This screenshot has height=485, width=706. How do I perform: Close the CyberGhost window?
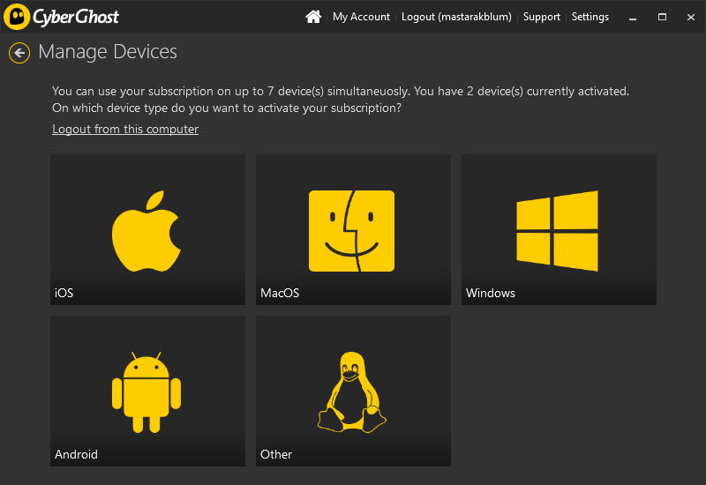(691, 17)
